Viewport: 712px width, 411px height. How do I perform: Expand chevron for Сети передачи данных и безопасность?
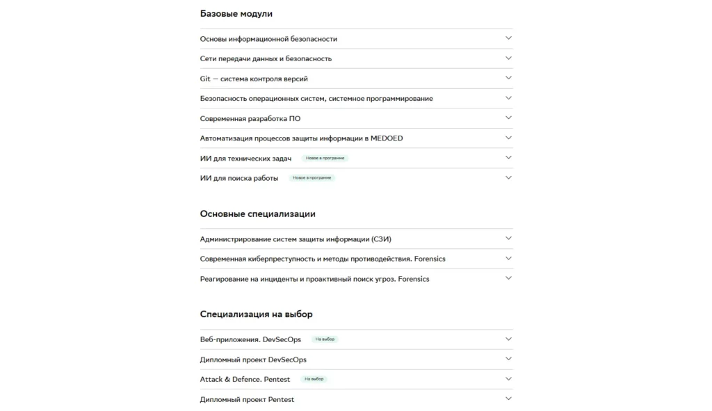508,58
